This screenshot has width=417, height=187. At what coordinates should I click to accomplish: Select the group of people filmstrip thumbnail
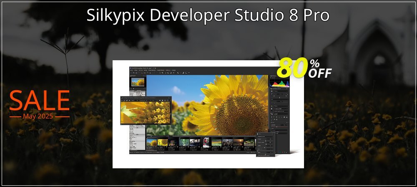[x=227, y=143]
